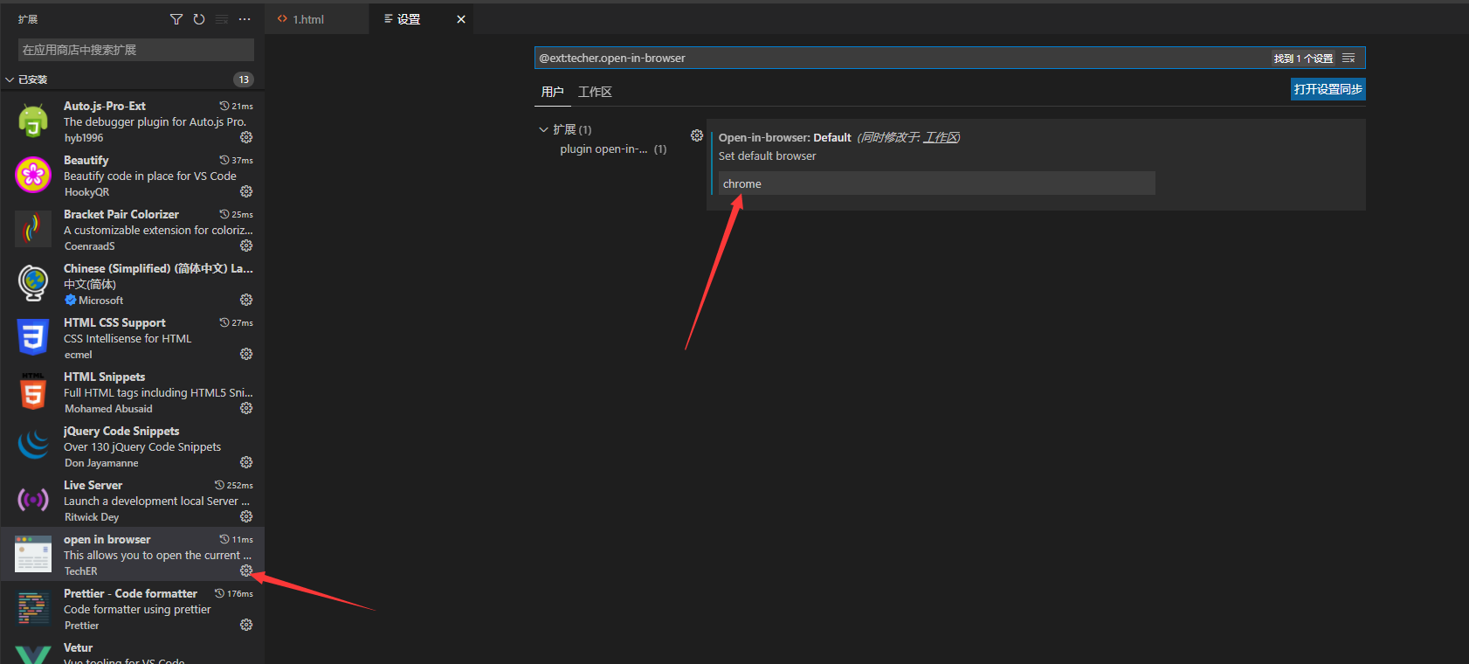Open HTML Snippets extension title
Screen dimensions: 1469x664
tap(105, 377)
